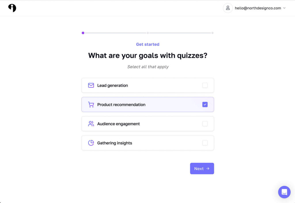The height and width of the screenshot is (203, 295).
Task: Click the envelope icon for Lead generation
Action: pyautogui.click(x=91, y=85)
